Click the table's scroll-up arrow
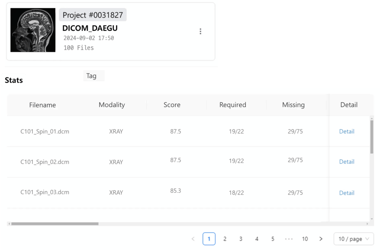This screenshot has width=380, height=250. click(x=371, y=118)
